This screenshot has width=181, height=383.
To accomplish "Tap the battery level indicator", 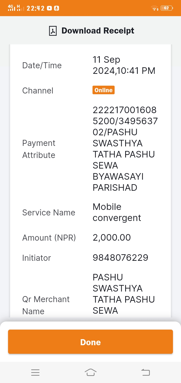I will [166, 8].
